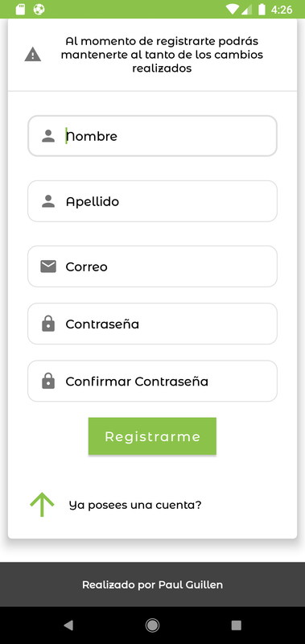
Task: Click person icon beside Apellido
Action: (x=48, y=201)
